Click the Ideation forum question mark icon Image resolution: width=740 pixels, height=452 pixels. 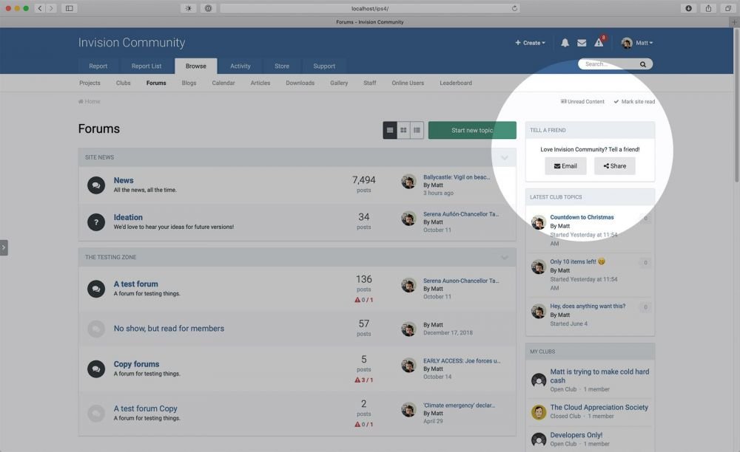tap(95, 222)
